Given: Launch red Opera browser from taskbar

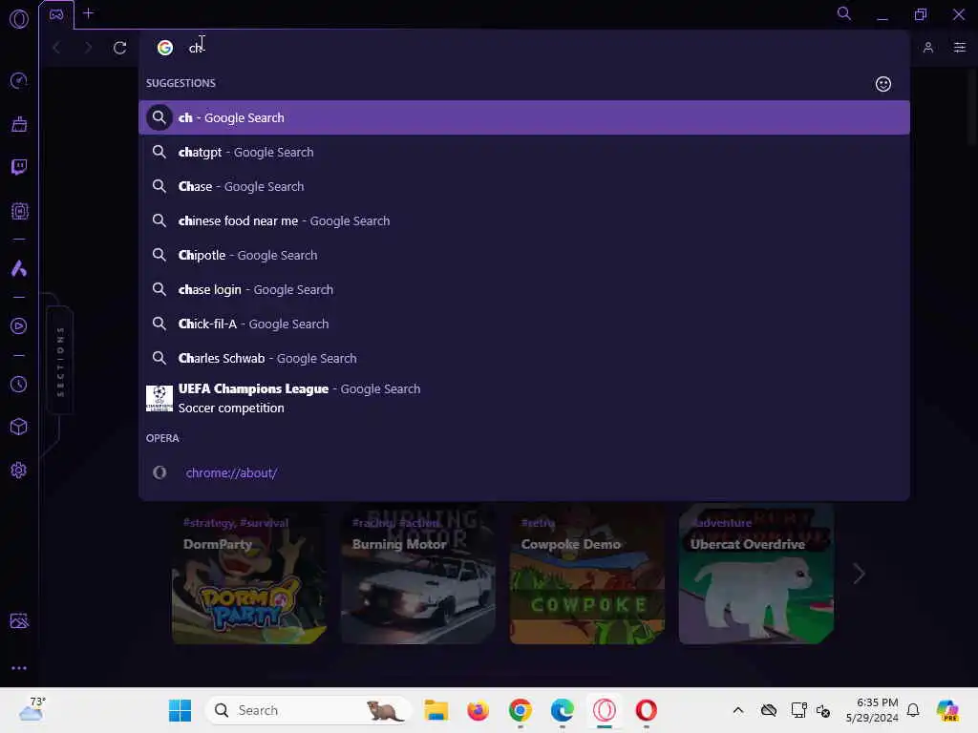Looking at the screenshot, I should click(647, 710).
